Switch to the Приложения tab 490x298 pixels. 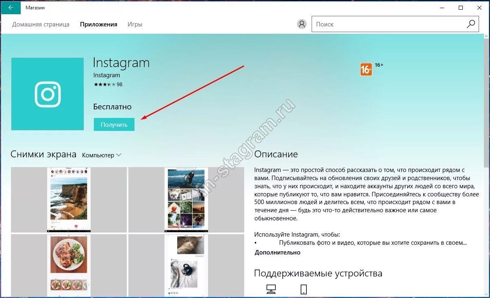(x=99, y=24)
